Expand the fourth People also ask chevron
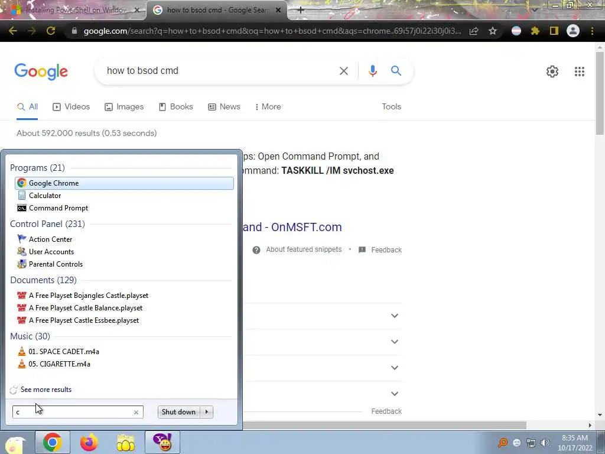The width and height of the screenshot is (605, 454). coord(394,394)
